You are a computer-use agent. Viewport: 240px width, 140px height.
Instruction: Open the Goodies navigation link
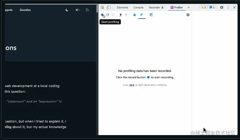coord(25,10)
